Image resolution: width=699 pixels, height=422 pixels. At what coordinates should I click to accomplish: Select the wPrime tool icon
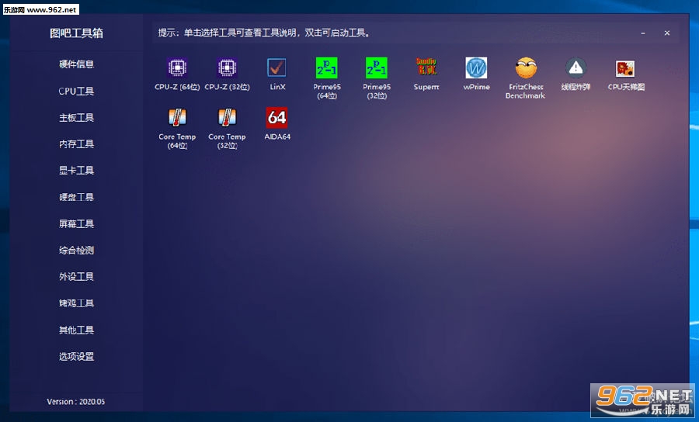click(476, 67)
